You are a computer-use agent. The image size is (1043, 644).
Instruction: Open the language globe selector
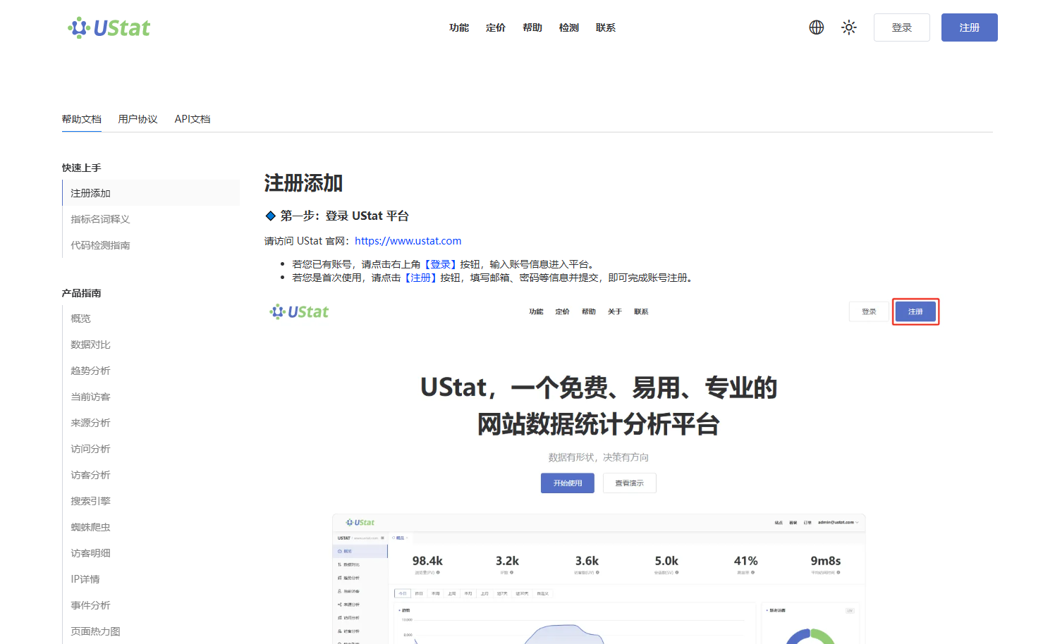(x=817, y=27)
